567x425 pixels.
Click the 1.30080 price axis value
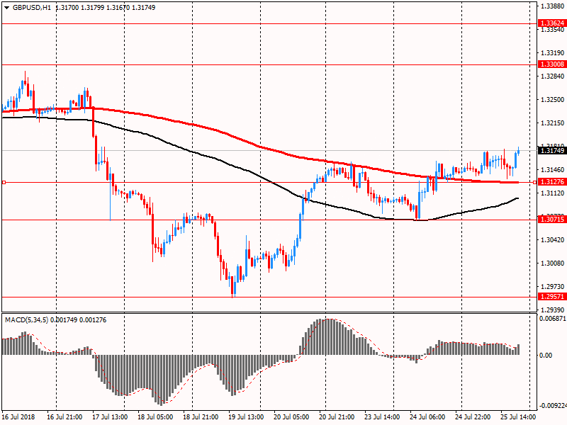(553, 263)
